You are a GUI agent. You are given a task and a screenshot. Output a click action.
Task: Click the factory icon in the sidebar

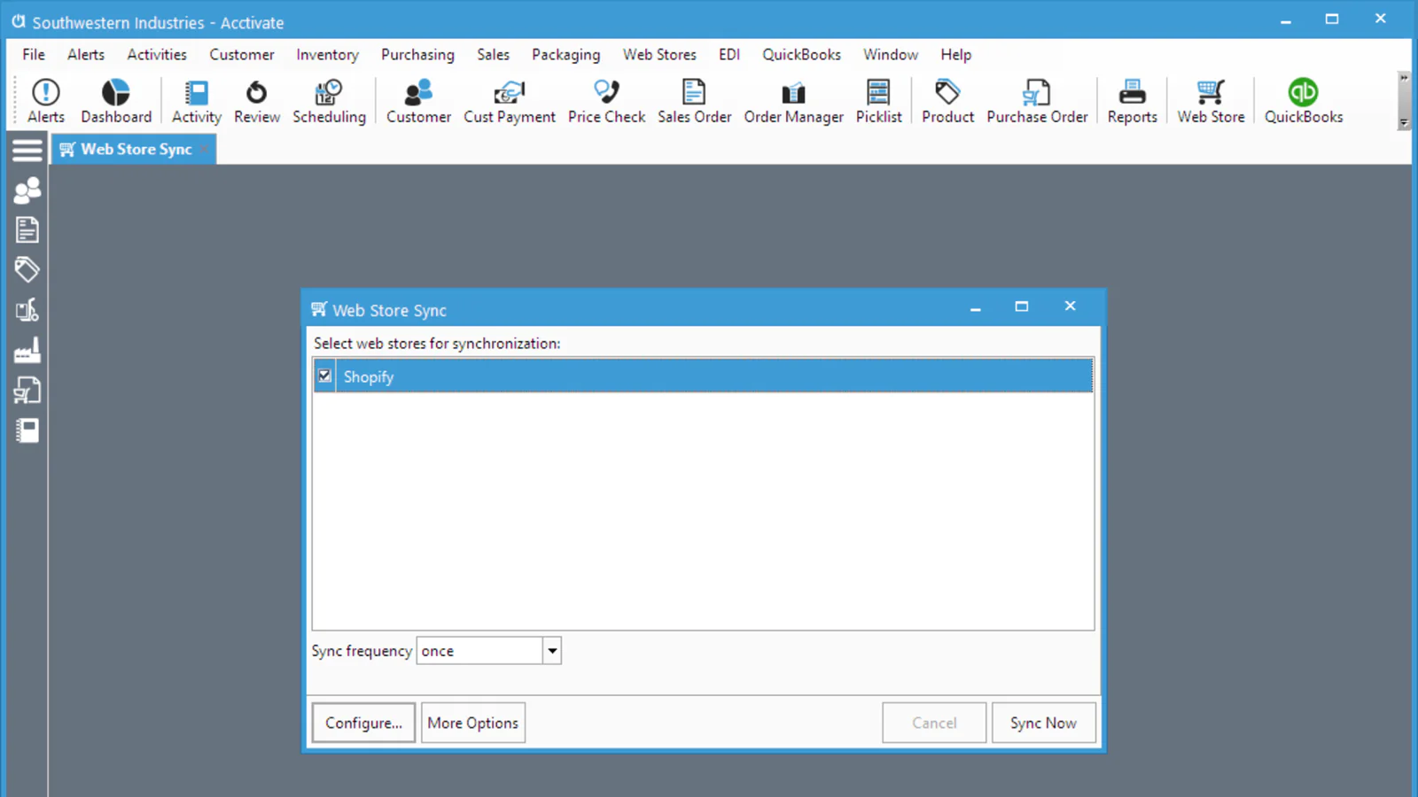click(27, 351)
